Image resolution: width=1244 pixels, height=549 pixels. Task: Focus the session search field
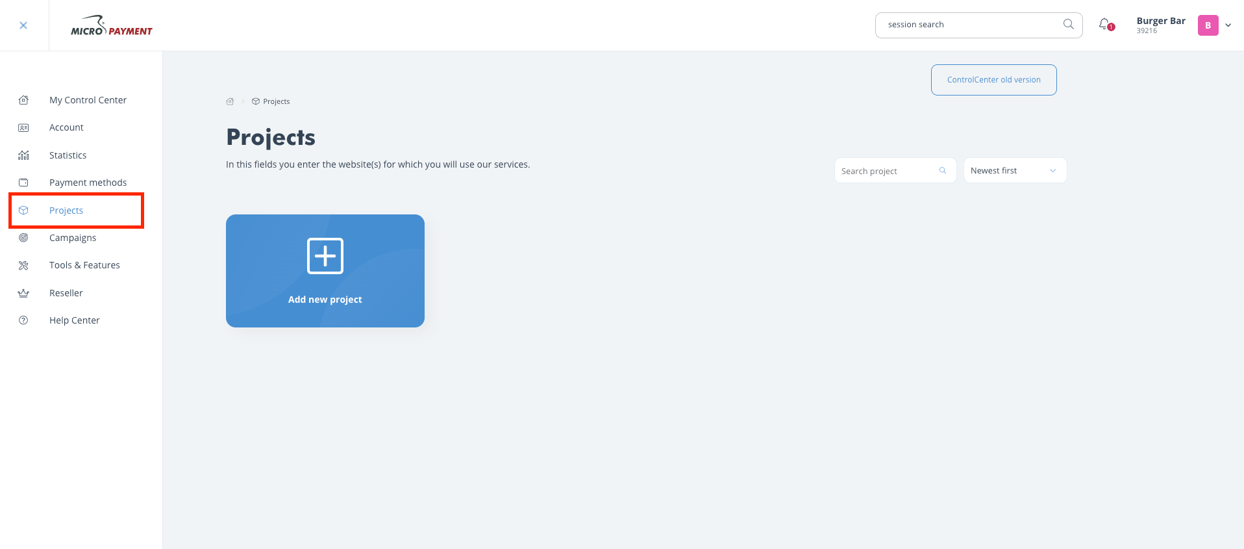click(x=978, y=25)
